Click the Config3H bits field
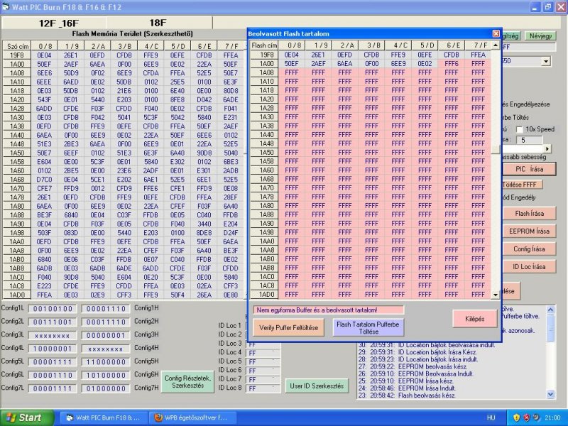 tap(105, 335)
